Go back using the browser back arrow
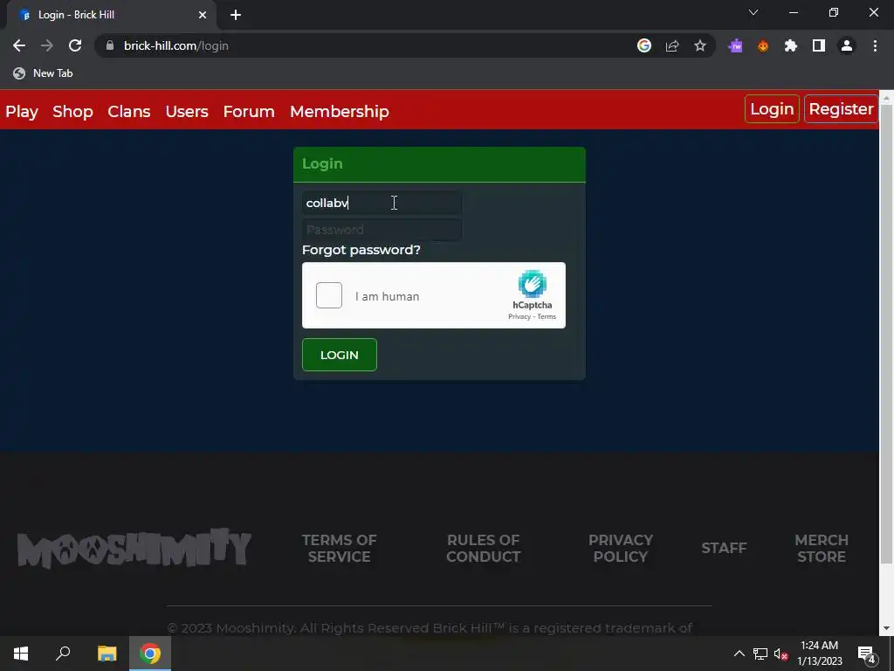 click(19, 45)
